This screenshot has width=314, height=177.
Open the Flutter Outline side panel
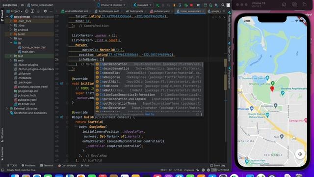(230, 52)
